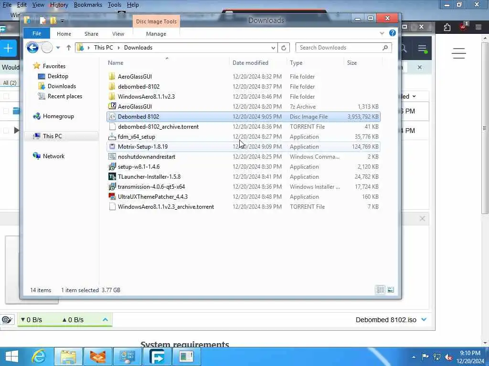Launch Internet Explorer from the taskbar
Viewport: 489px width, 366px height.
[39, 356]
